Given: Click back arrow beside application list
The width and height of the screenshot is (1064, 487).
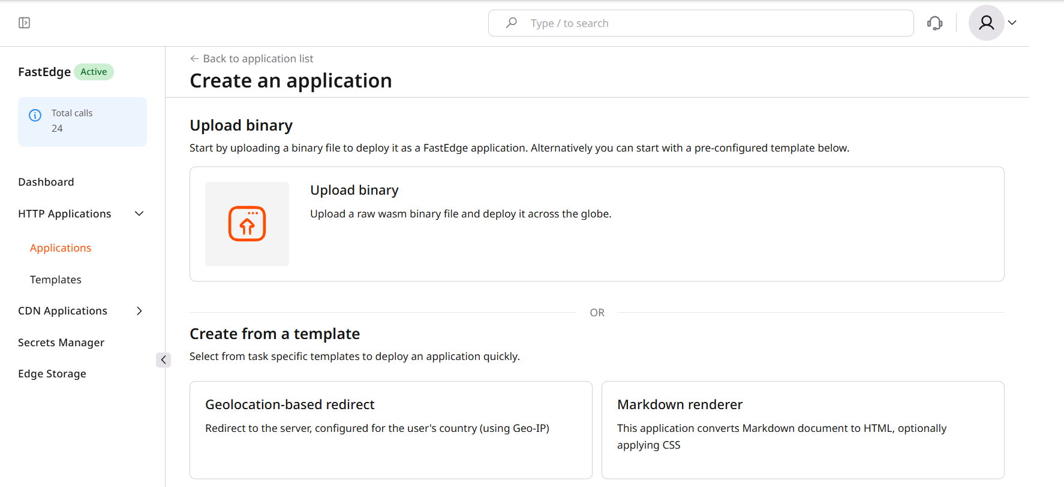Looking at the screenshot, I should click(x=194, y=59).
